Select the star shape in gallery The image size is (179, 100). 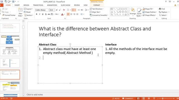pyautogui.click(x=126, y=14)
